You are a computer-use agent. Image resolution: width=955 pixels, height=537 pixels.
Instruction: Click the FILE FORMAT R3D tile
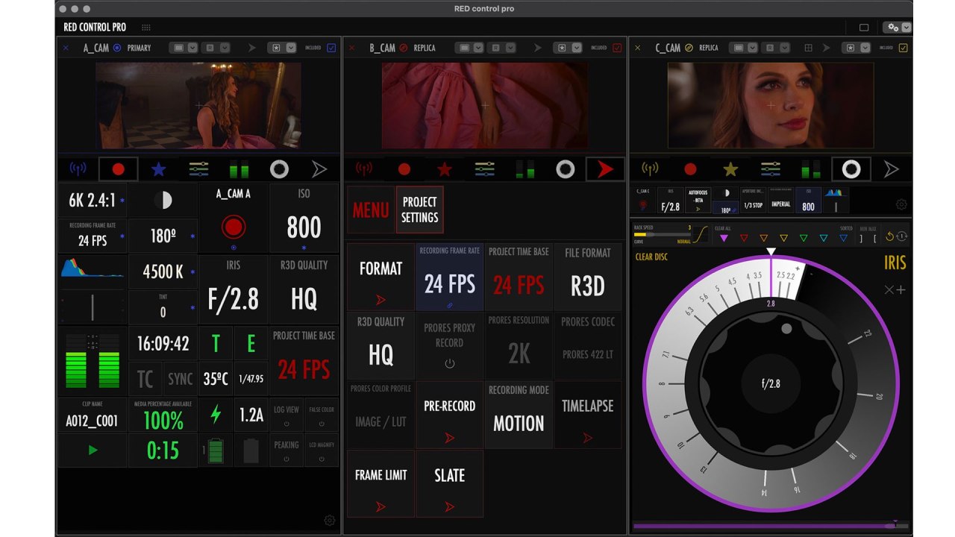pos(587,277)
